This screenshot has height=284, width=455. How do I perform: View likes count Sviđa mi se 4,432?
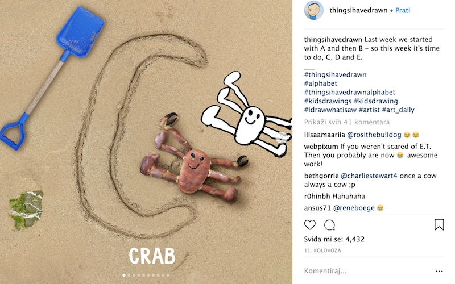pyautogui.click(x=334, y=239)
